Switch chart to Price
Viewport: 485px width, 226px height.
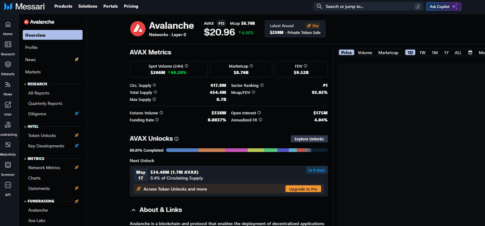pyautogui.click(x=347, y=53)
